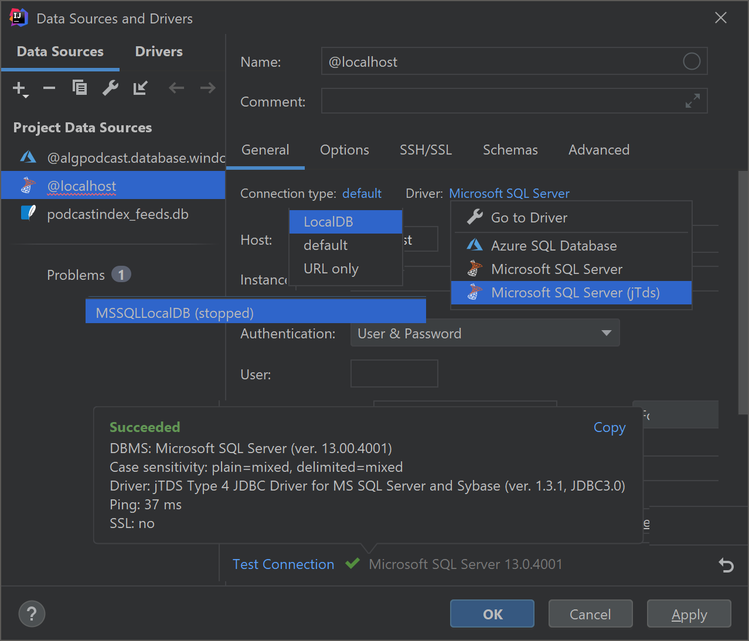The width and height of the screenshot is (749, 641).
Task: Open the Options tab
Action: pyautogui.click(x=345, y=150)
